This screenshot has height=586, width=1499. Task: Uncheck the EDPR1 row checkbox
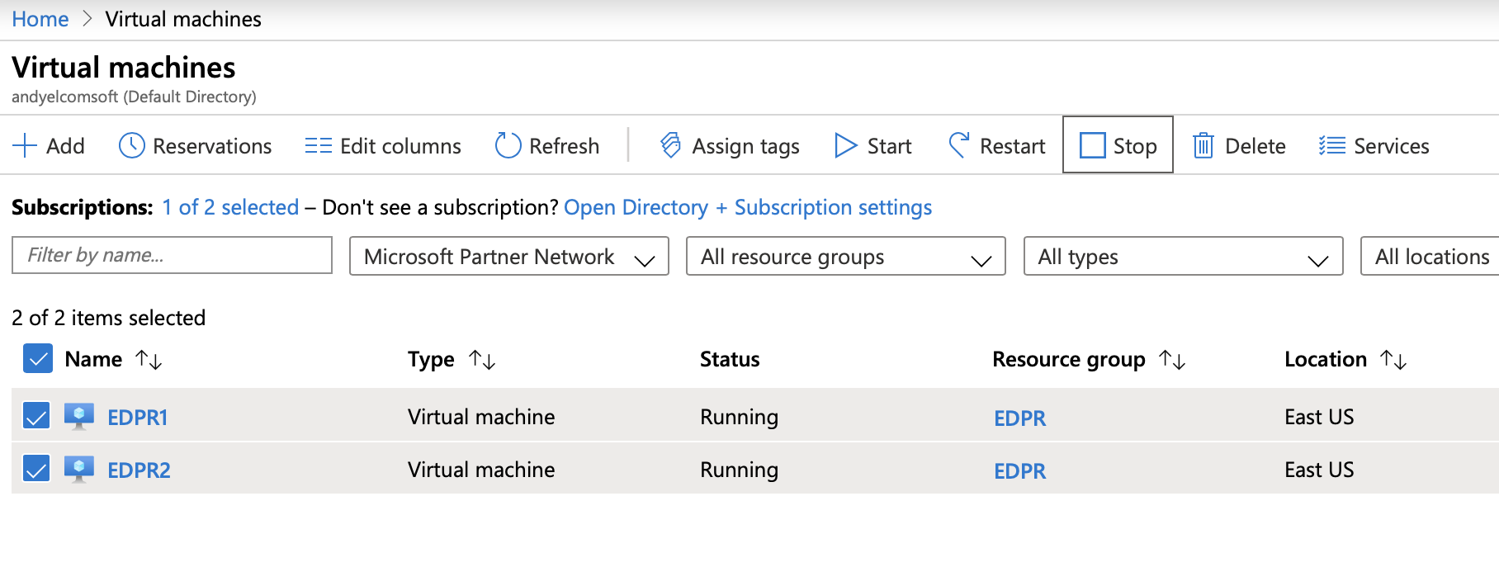(x=36, y=416)
